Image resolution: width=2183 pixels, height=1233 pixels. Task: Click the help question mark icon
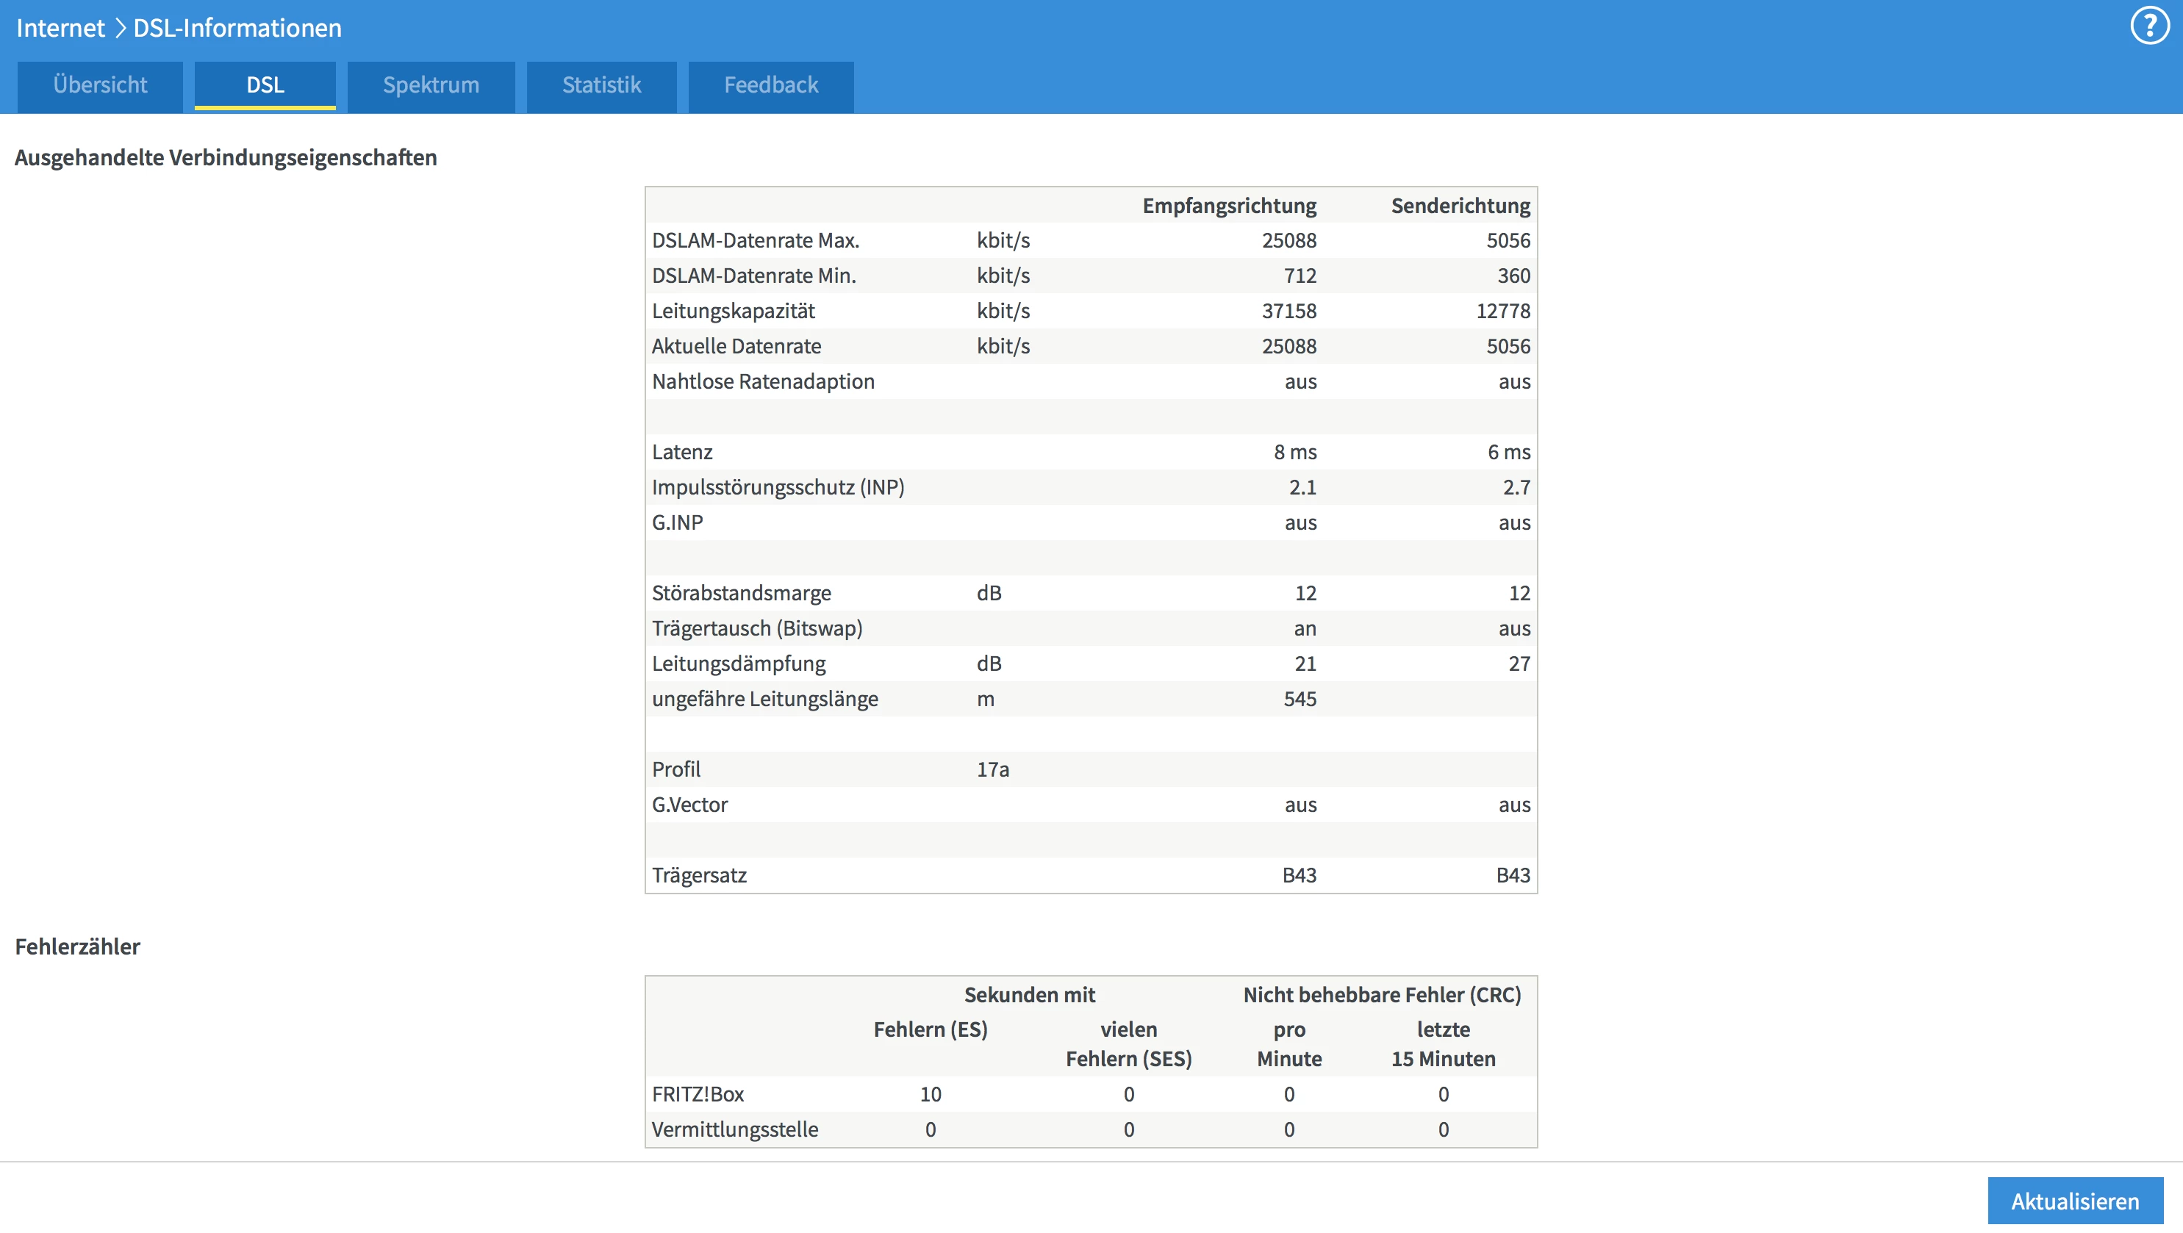[2149, 26]
